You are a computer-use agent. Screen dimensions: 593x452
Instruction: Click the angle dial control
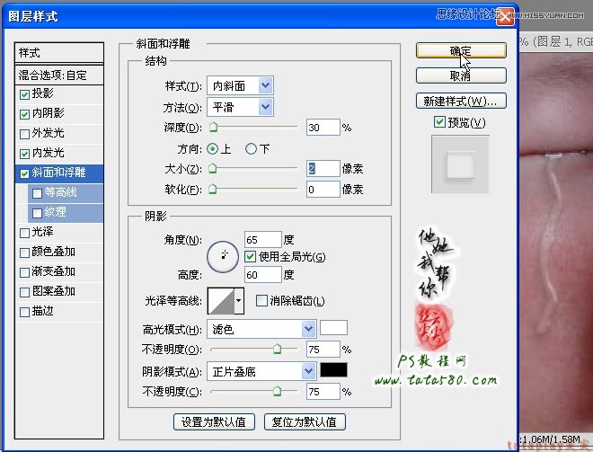point(223,257)
